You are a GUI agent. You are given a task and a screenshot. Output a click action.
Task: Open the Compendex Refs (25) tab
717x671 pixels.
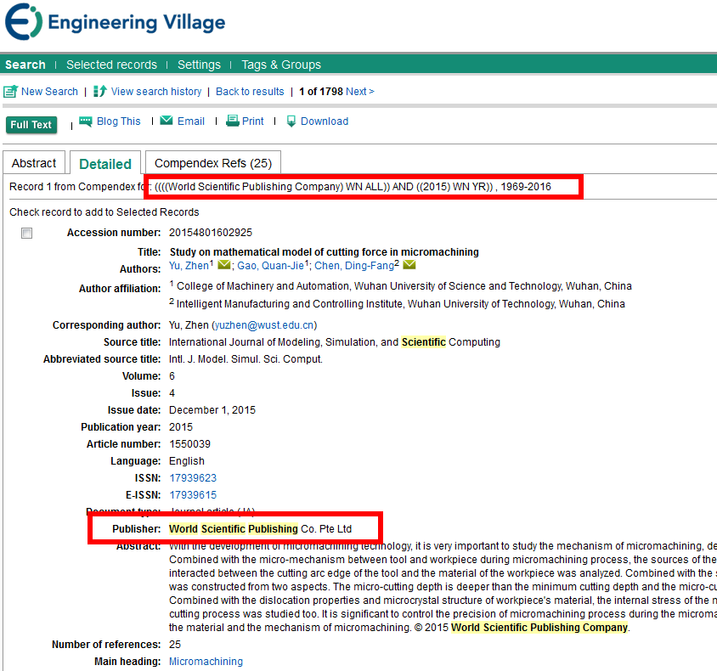[x=213, y=163]
